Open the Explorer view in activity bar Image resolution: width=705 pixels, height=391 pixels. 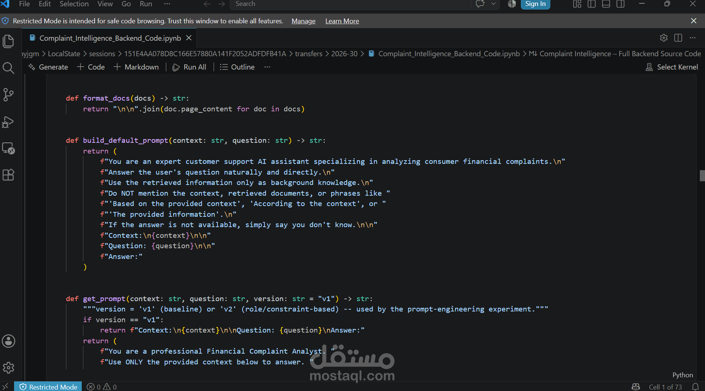click(x=8, y=41)
